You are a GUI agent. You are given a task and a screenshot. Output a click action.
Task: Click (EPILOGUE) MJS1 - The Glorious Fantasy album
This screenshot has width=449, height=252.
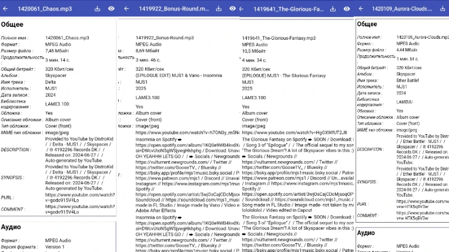[x=284, y=76]
